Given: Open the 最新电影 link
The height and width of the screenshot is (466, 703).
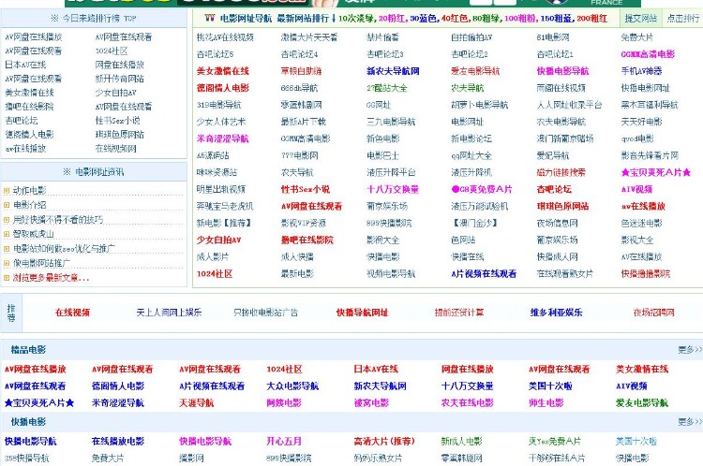Looking at the screenshot, I should coord(297,273).
